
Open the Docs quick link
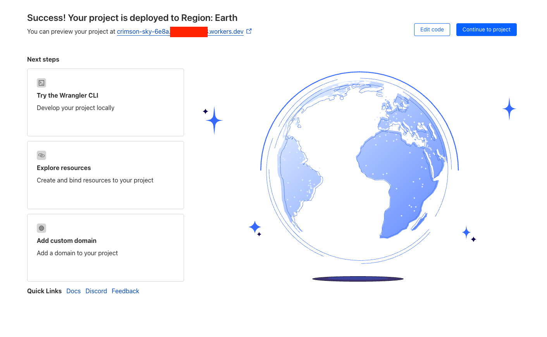pyautogui.click(x=74, y=291)
